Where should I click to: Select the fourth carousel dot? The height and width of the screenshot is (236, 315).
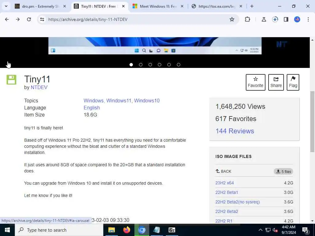tap(160, 65)
